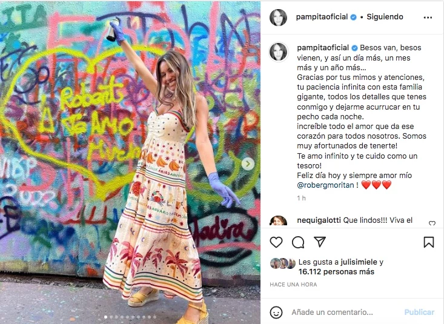444x324 pixels.
Task: Click the Publicar button
Action: [419, 312]
